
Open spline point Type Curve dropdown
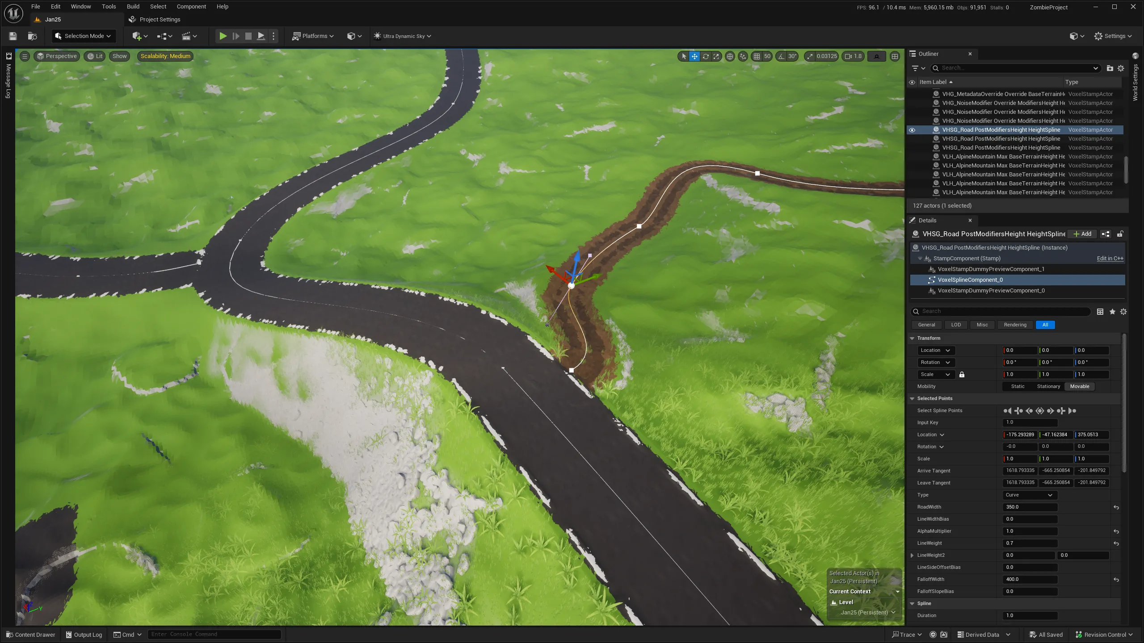coord(1029,495)
